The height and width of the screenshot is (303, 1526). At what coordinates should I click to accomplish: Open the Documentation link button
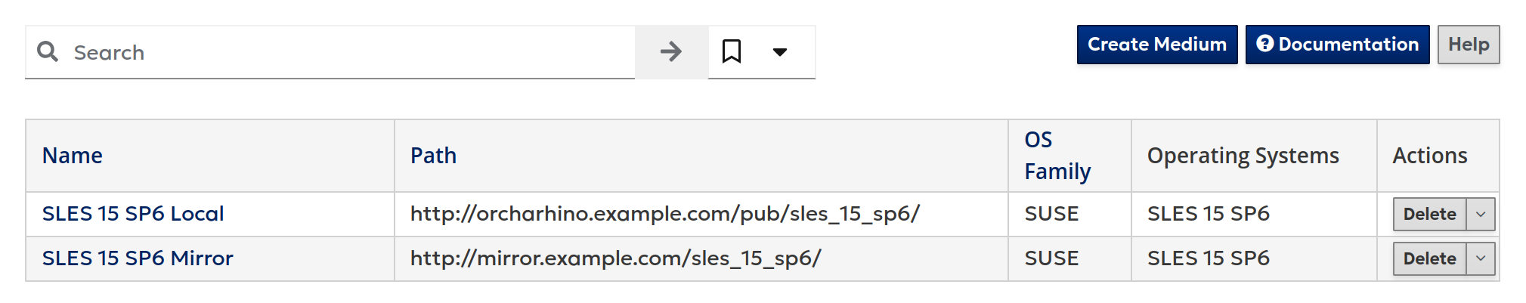(1337, 45)
